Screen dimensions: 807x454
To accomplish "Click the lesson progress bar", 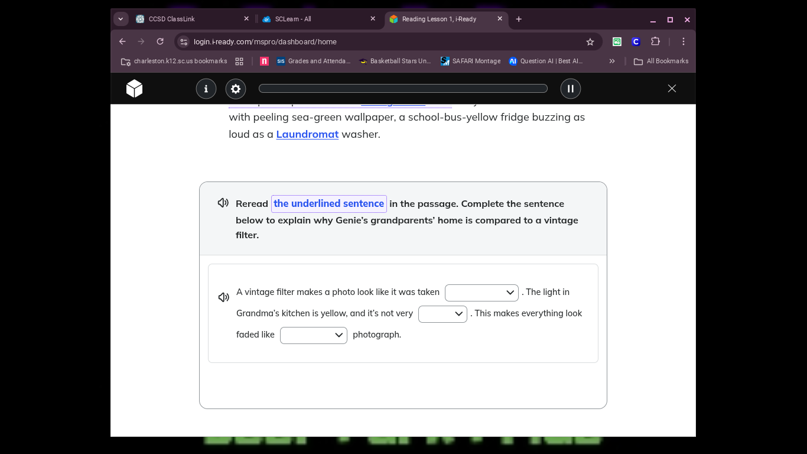I will 403,89.
